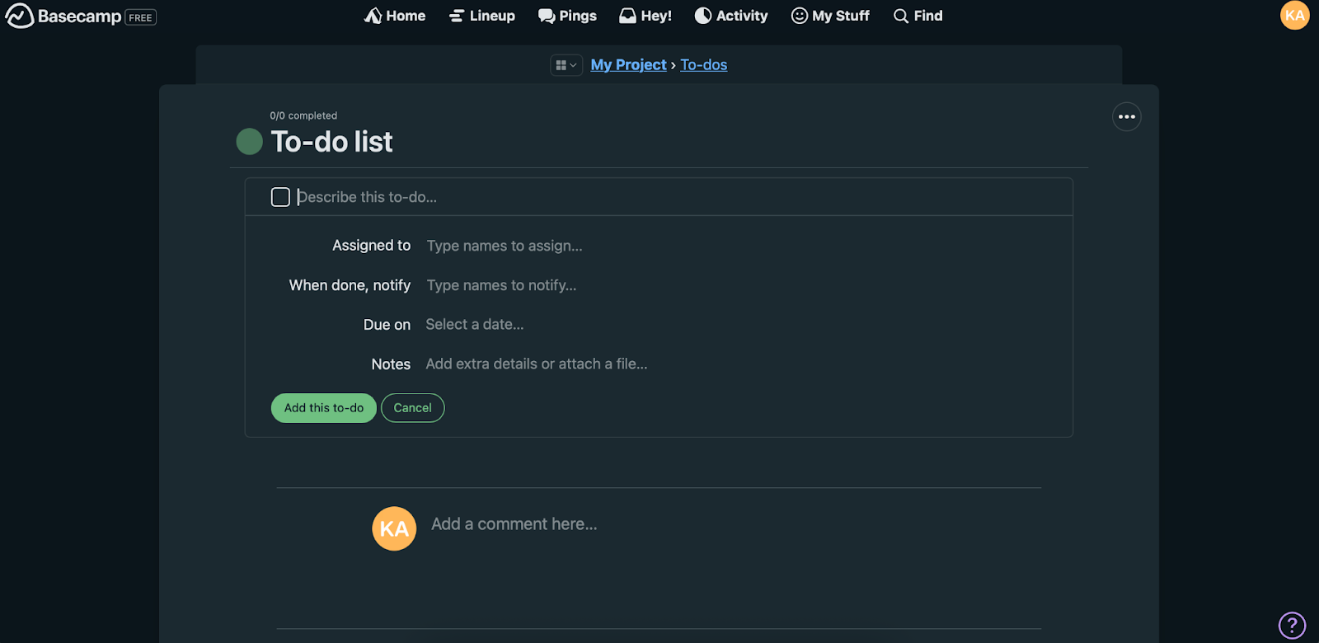Open the three-dots options menu
1319x643 pixels.
tap(1126, 117)
